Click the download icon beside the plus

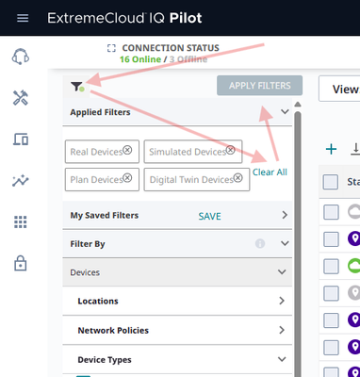pyautogui.click(x=355, y=149)
